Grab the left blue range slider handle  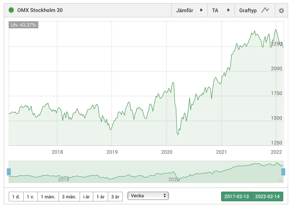(x=9, y=172)
